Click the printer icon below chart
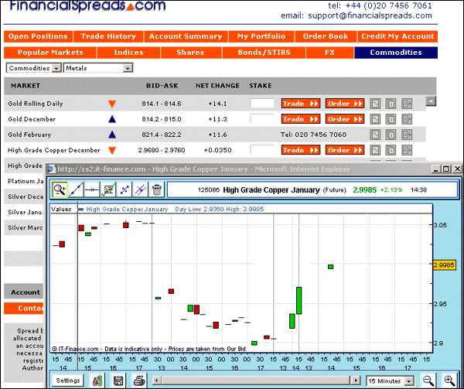The width and height of the screenshot is (464, 389). click(x=138, y=380)
